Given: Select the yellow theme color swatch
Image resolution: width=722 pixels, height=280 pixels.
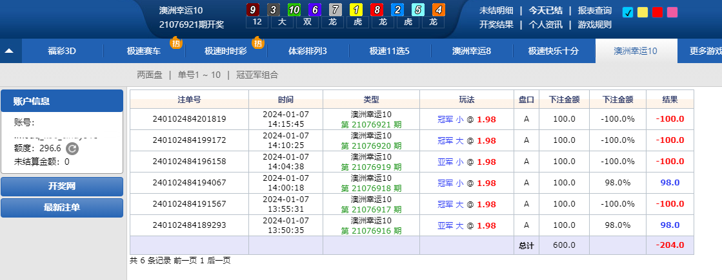Looking at the screenshot, I should (x=643, y=12).
